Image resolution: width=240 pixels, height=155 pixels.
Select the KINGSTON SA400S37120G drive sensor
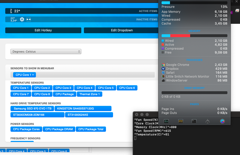pyautogui.click(x=83, y=108)
